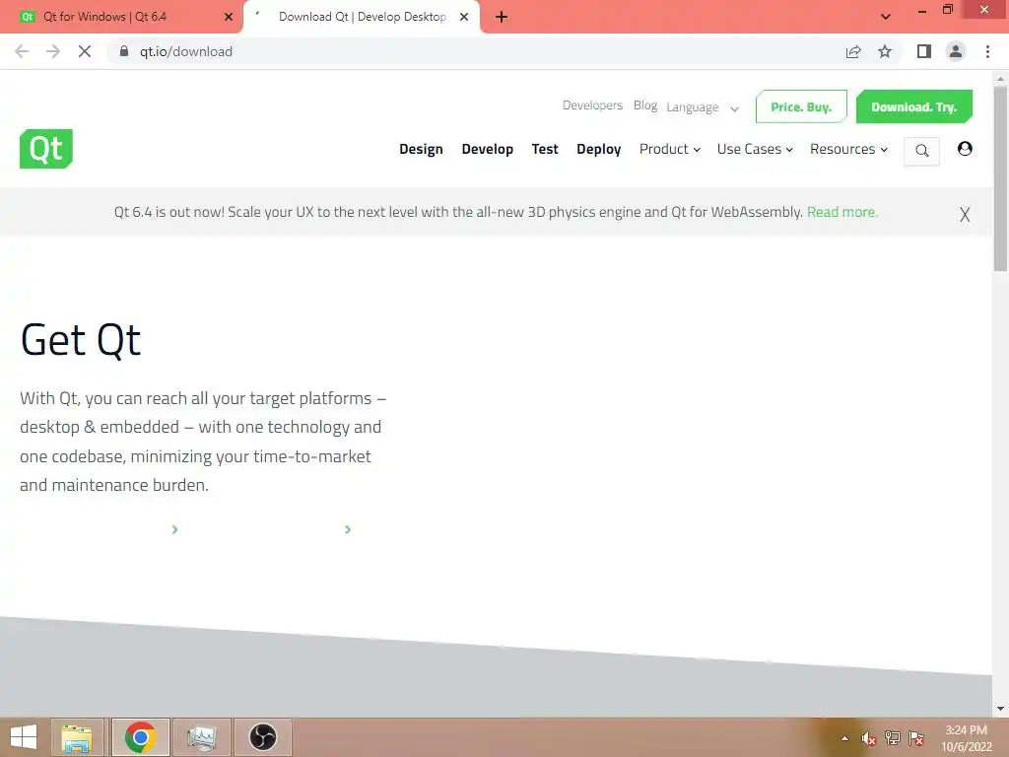
Task: Dismiss the Qt 6.4 announcement banner
Action: pyautogui.click(x=964, y=214)
